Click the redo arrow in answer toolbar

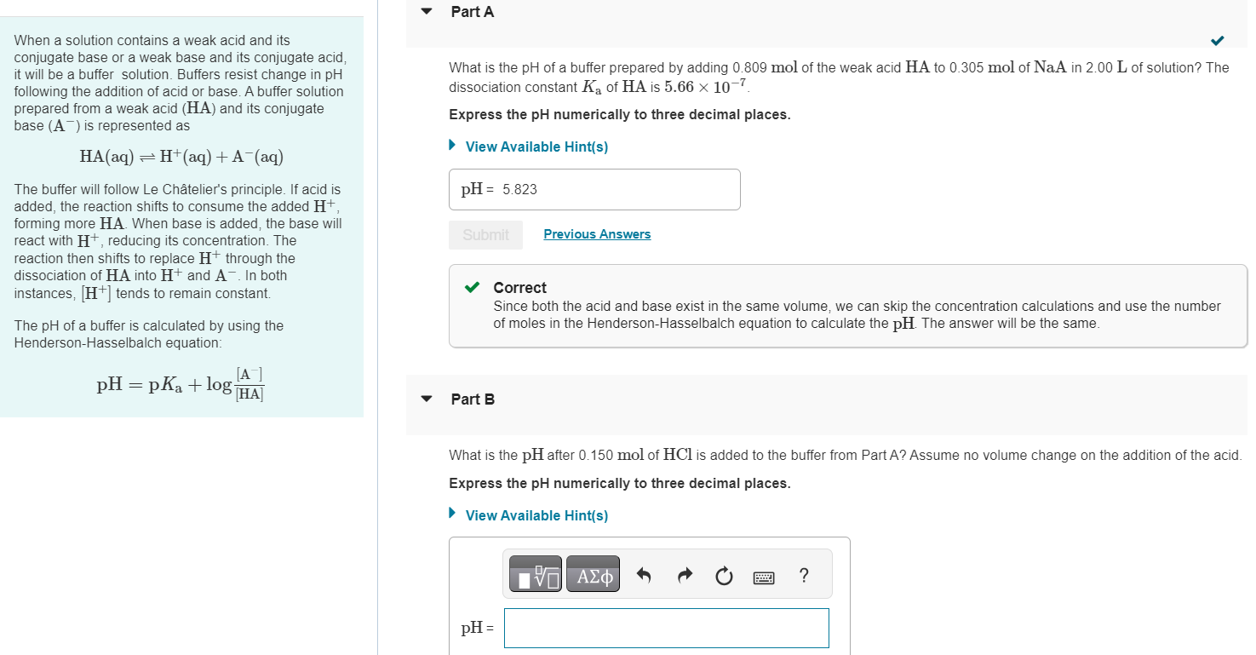(684, 577)
